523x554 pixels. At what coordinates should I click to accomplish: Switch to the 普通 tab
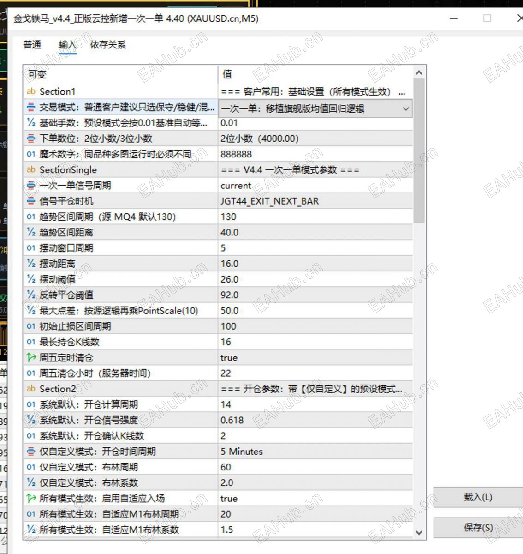click(x=32, y=45)
